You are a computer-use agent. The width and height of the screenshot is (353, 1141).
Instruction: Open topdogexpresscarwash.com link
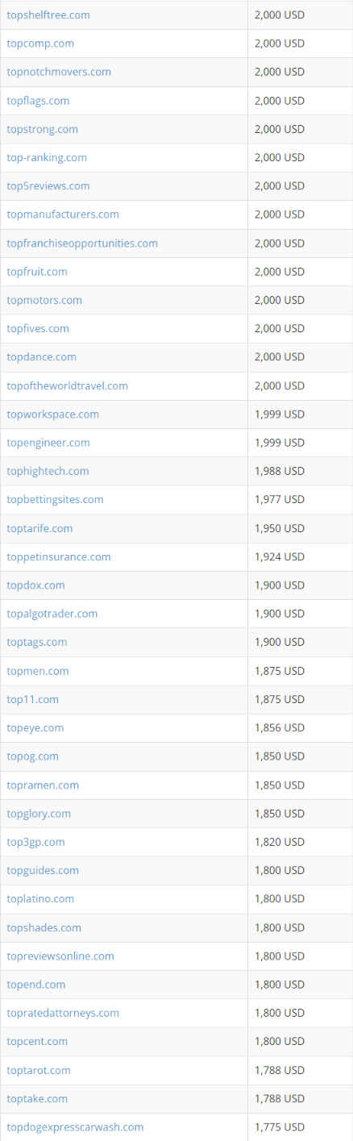pos(75,1126)
